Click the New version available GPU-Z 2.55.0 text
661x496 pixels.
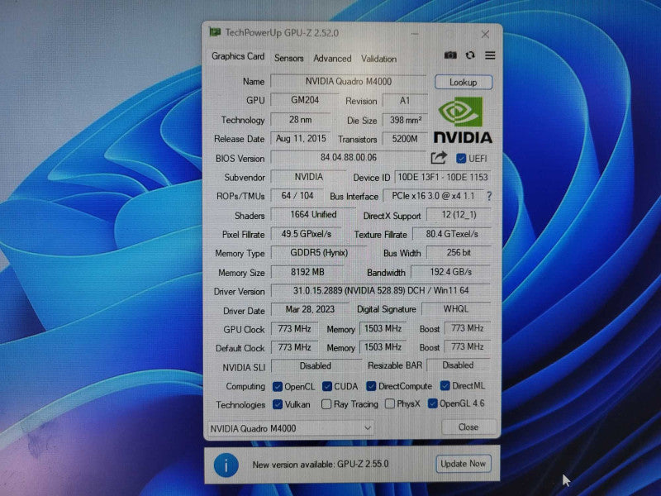[321, 465]
